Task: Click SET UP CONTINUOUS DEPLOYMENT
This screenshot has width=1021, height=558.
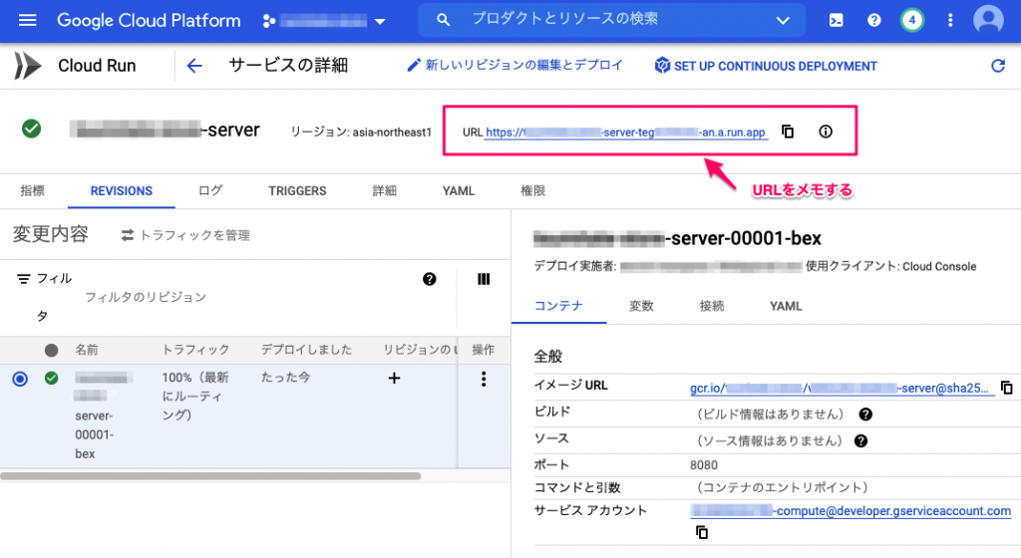Action: pos(766,66)
